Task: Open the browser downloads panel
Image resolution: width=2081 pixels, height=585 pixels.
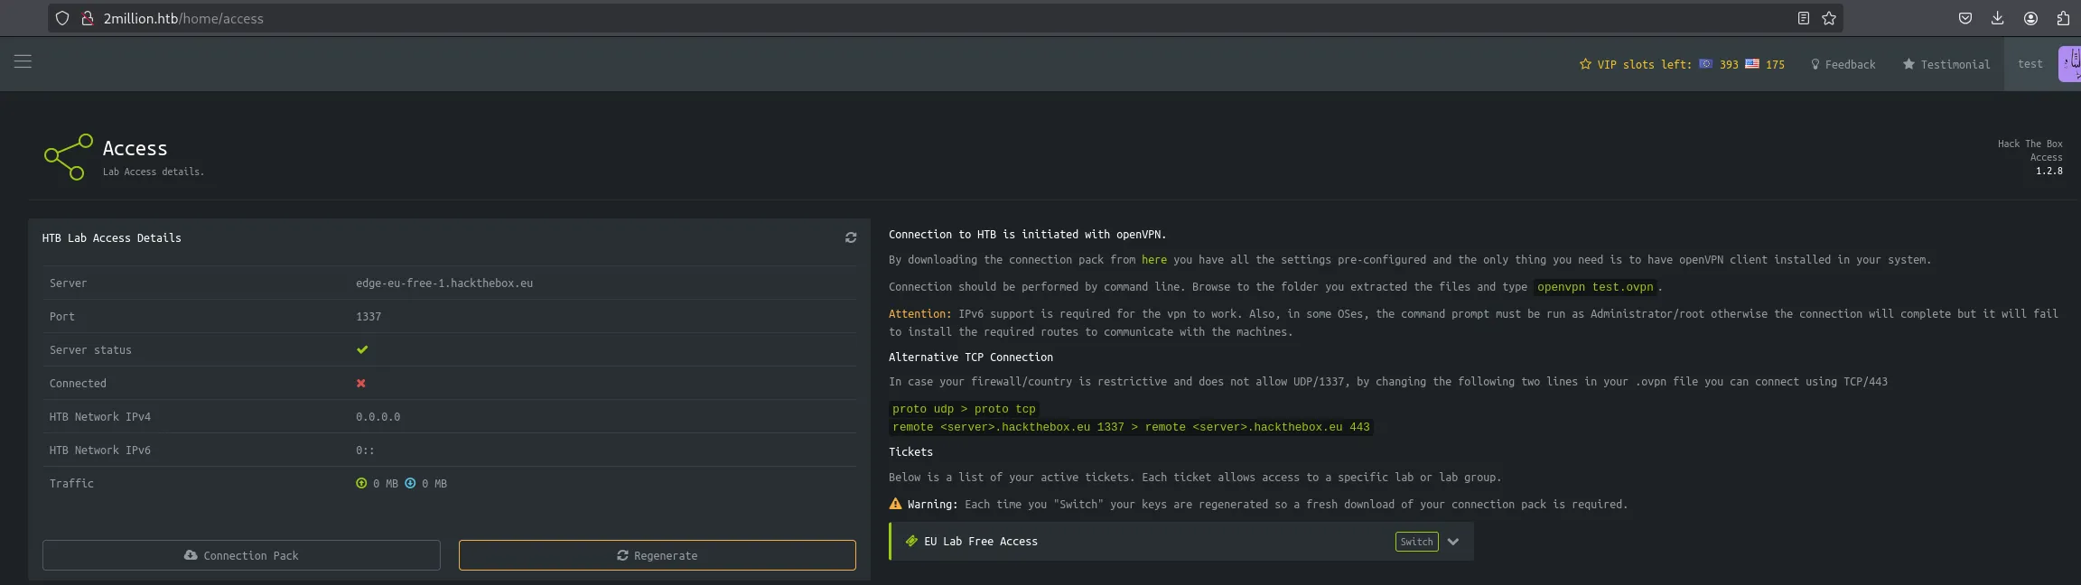Action: [x=1997, y=18]
